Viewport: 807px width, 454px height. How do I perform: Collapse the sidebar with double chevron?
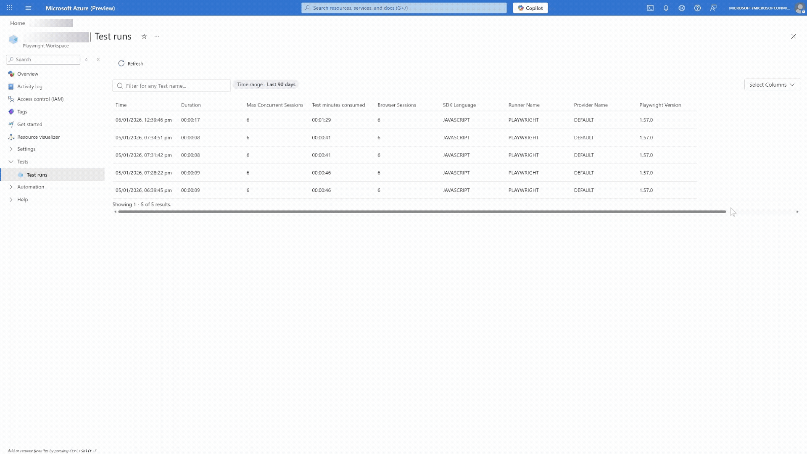click(98, 60)
